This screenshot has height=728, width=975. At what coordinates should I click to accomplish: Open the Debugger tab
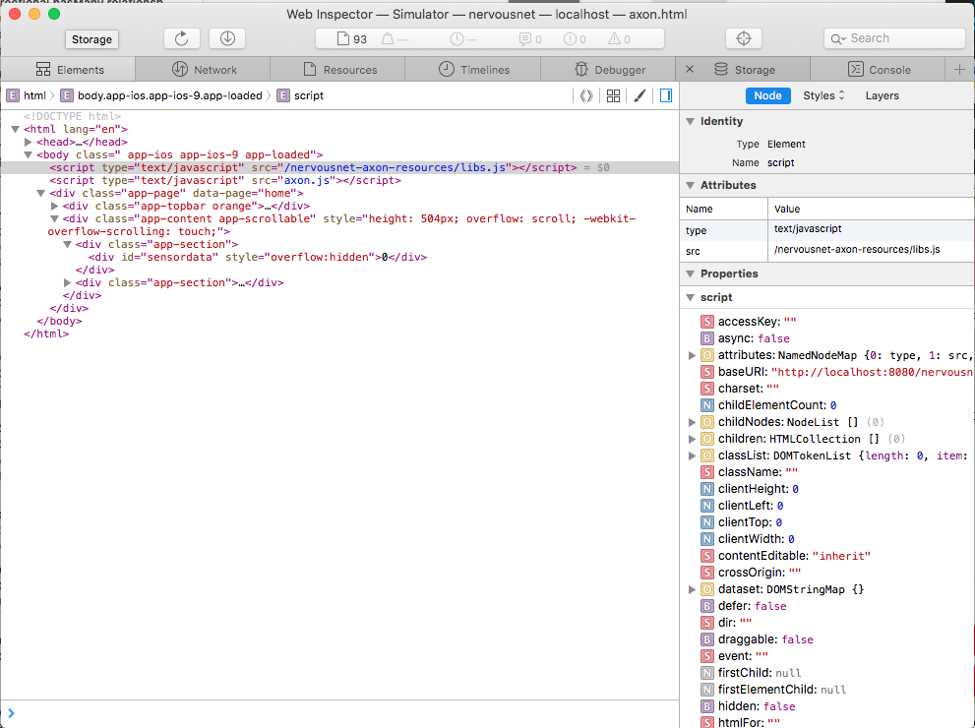pyautogui.click(x=608, y=70)
